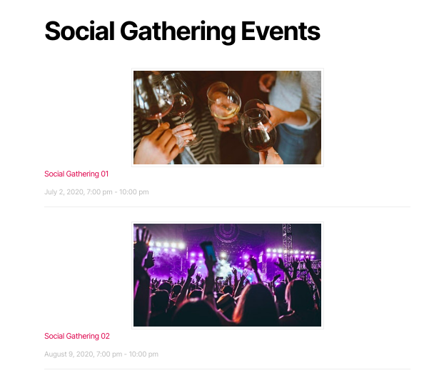Click the 02 number in second event title
This screenshot has height=388, width=444.
click(106, 336)
